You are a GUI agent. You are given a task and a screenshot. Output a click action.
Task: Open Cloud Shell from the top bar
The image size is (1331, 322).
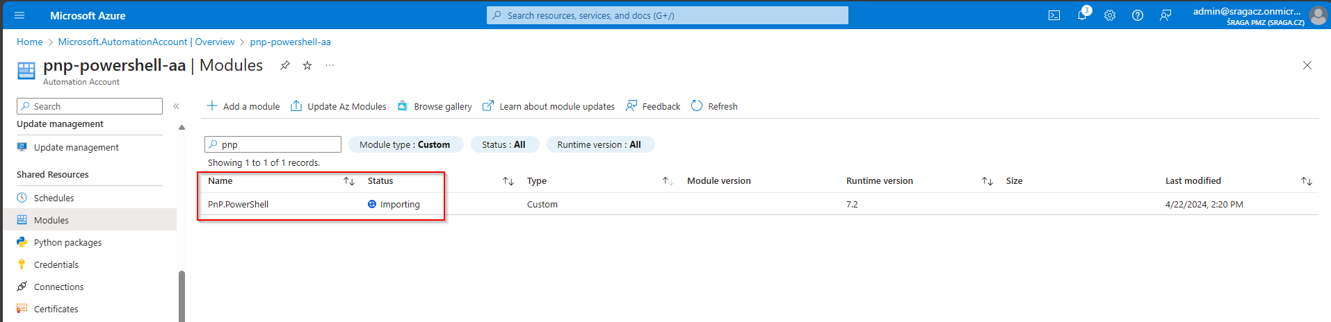pos(1054,15)
